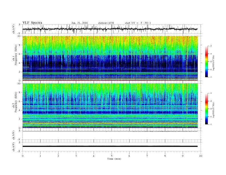Click the ch.1 voltage waveform trace panel
Image resolution: width=226 pixels, height=175 pixels.
112,29
